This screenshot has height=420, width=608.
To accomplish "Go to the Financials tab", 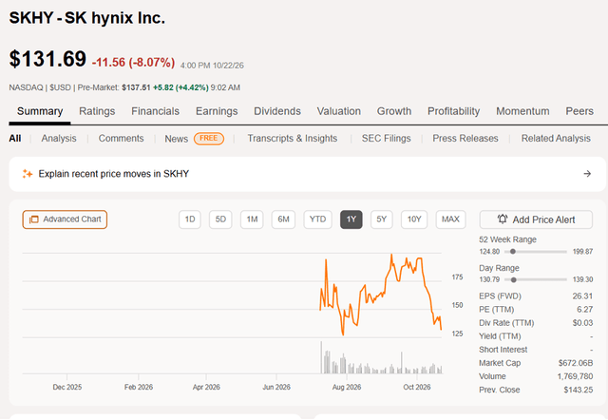I will [155, 111].
